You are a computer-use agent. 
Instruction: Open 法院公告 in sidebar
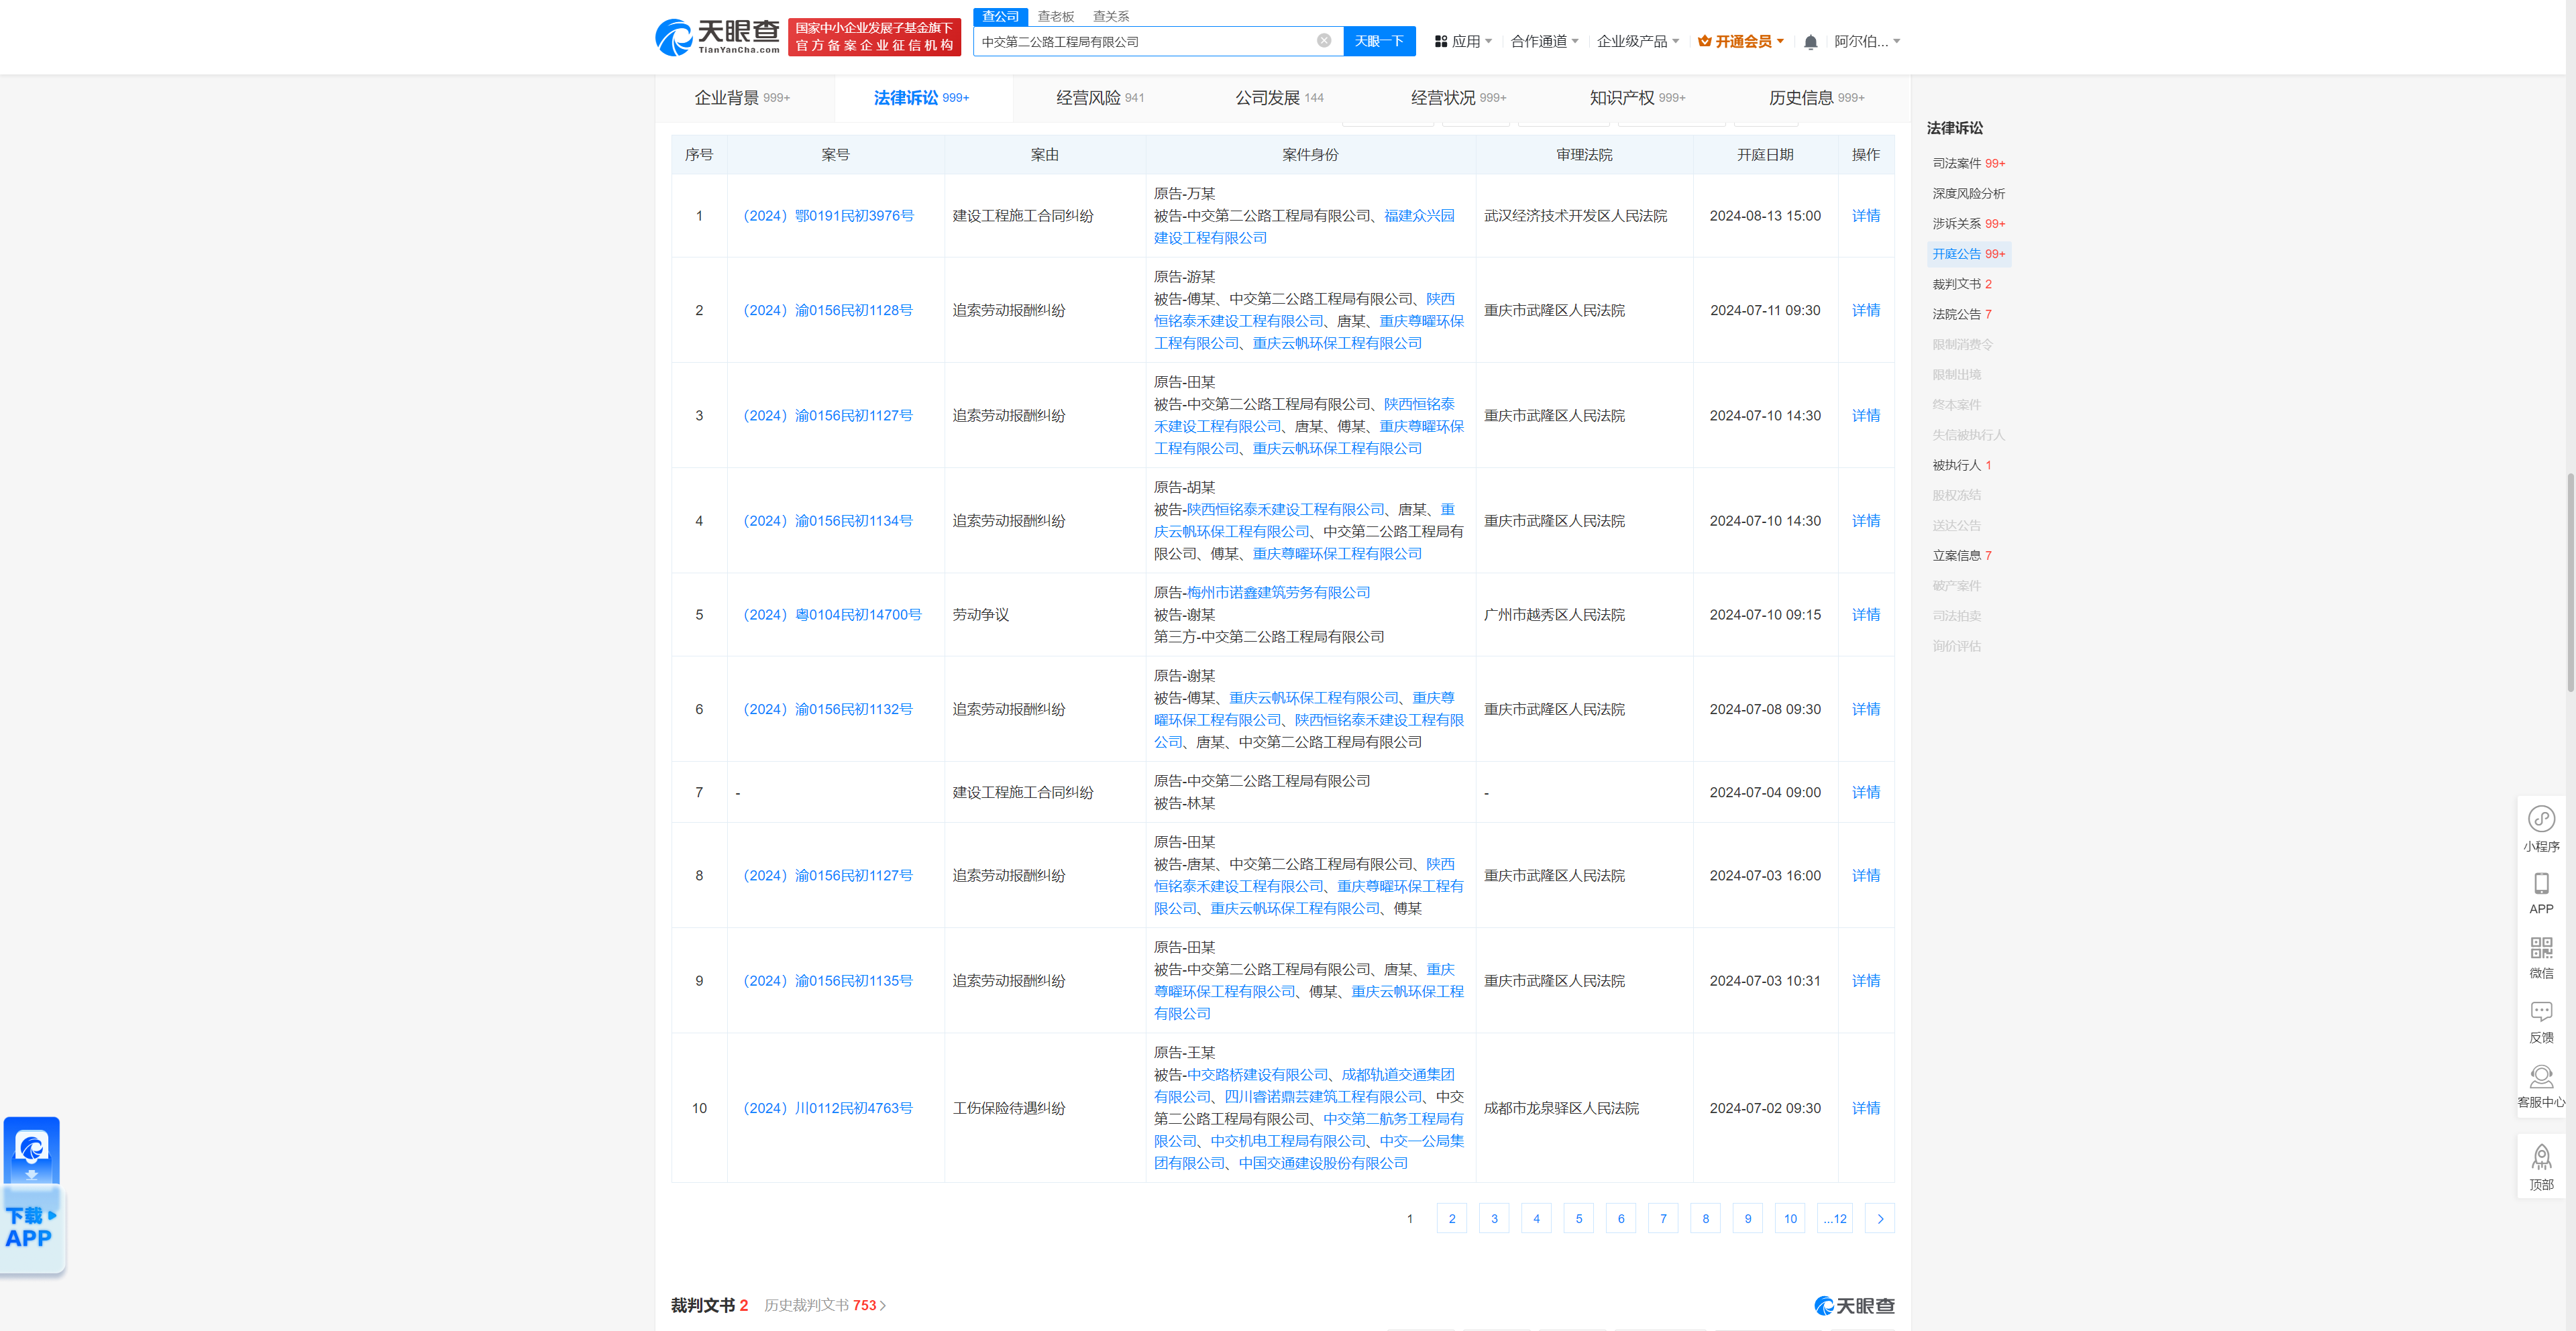[1961, 314]
